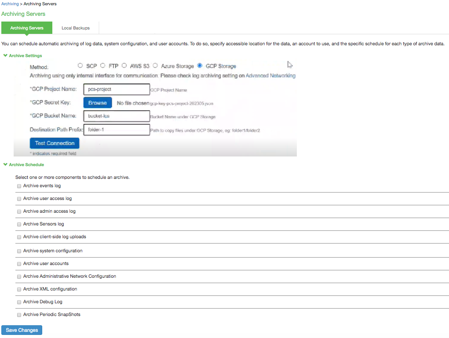Tick Archive user access log
449x338 pixels.
pyautogui.click(x=19, y=199)
